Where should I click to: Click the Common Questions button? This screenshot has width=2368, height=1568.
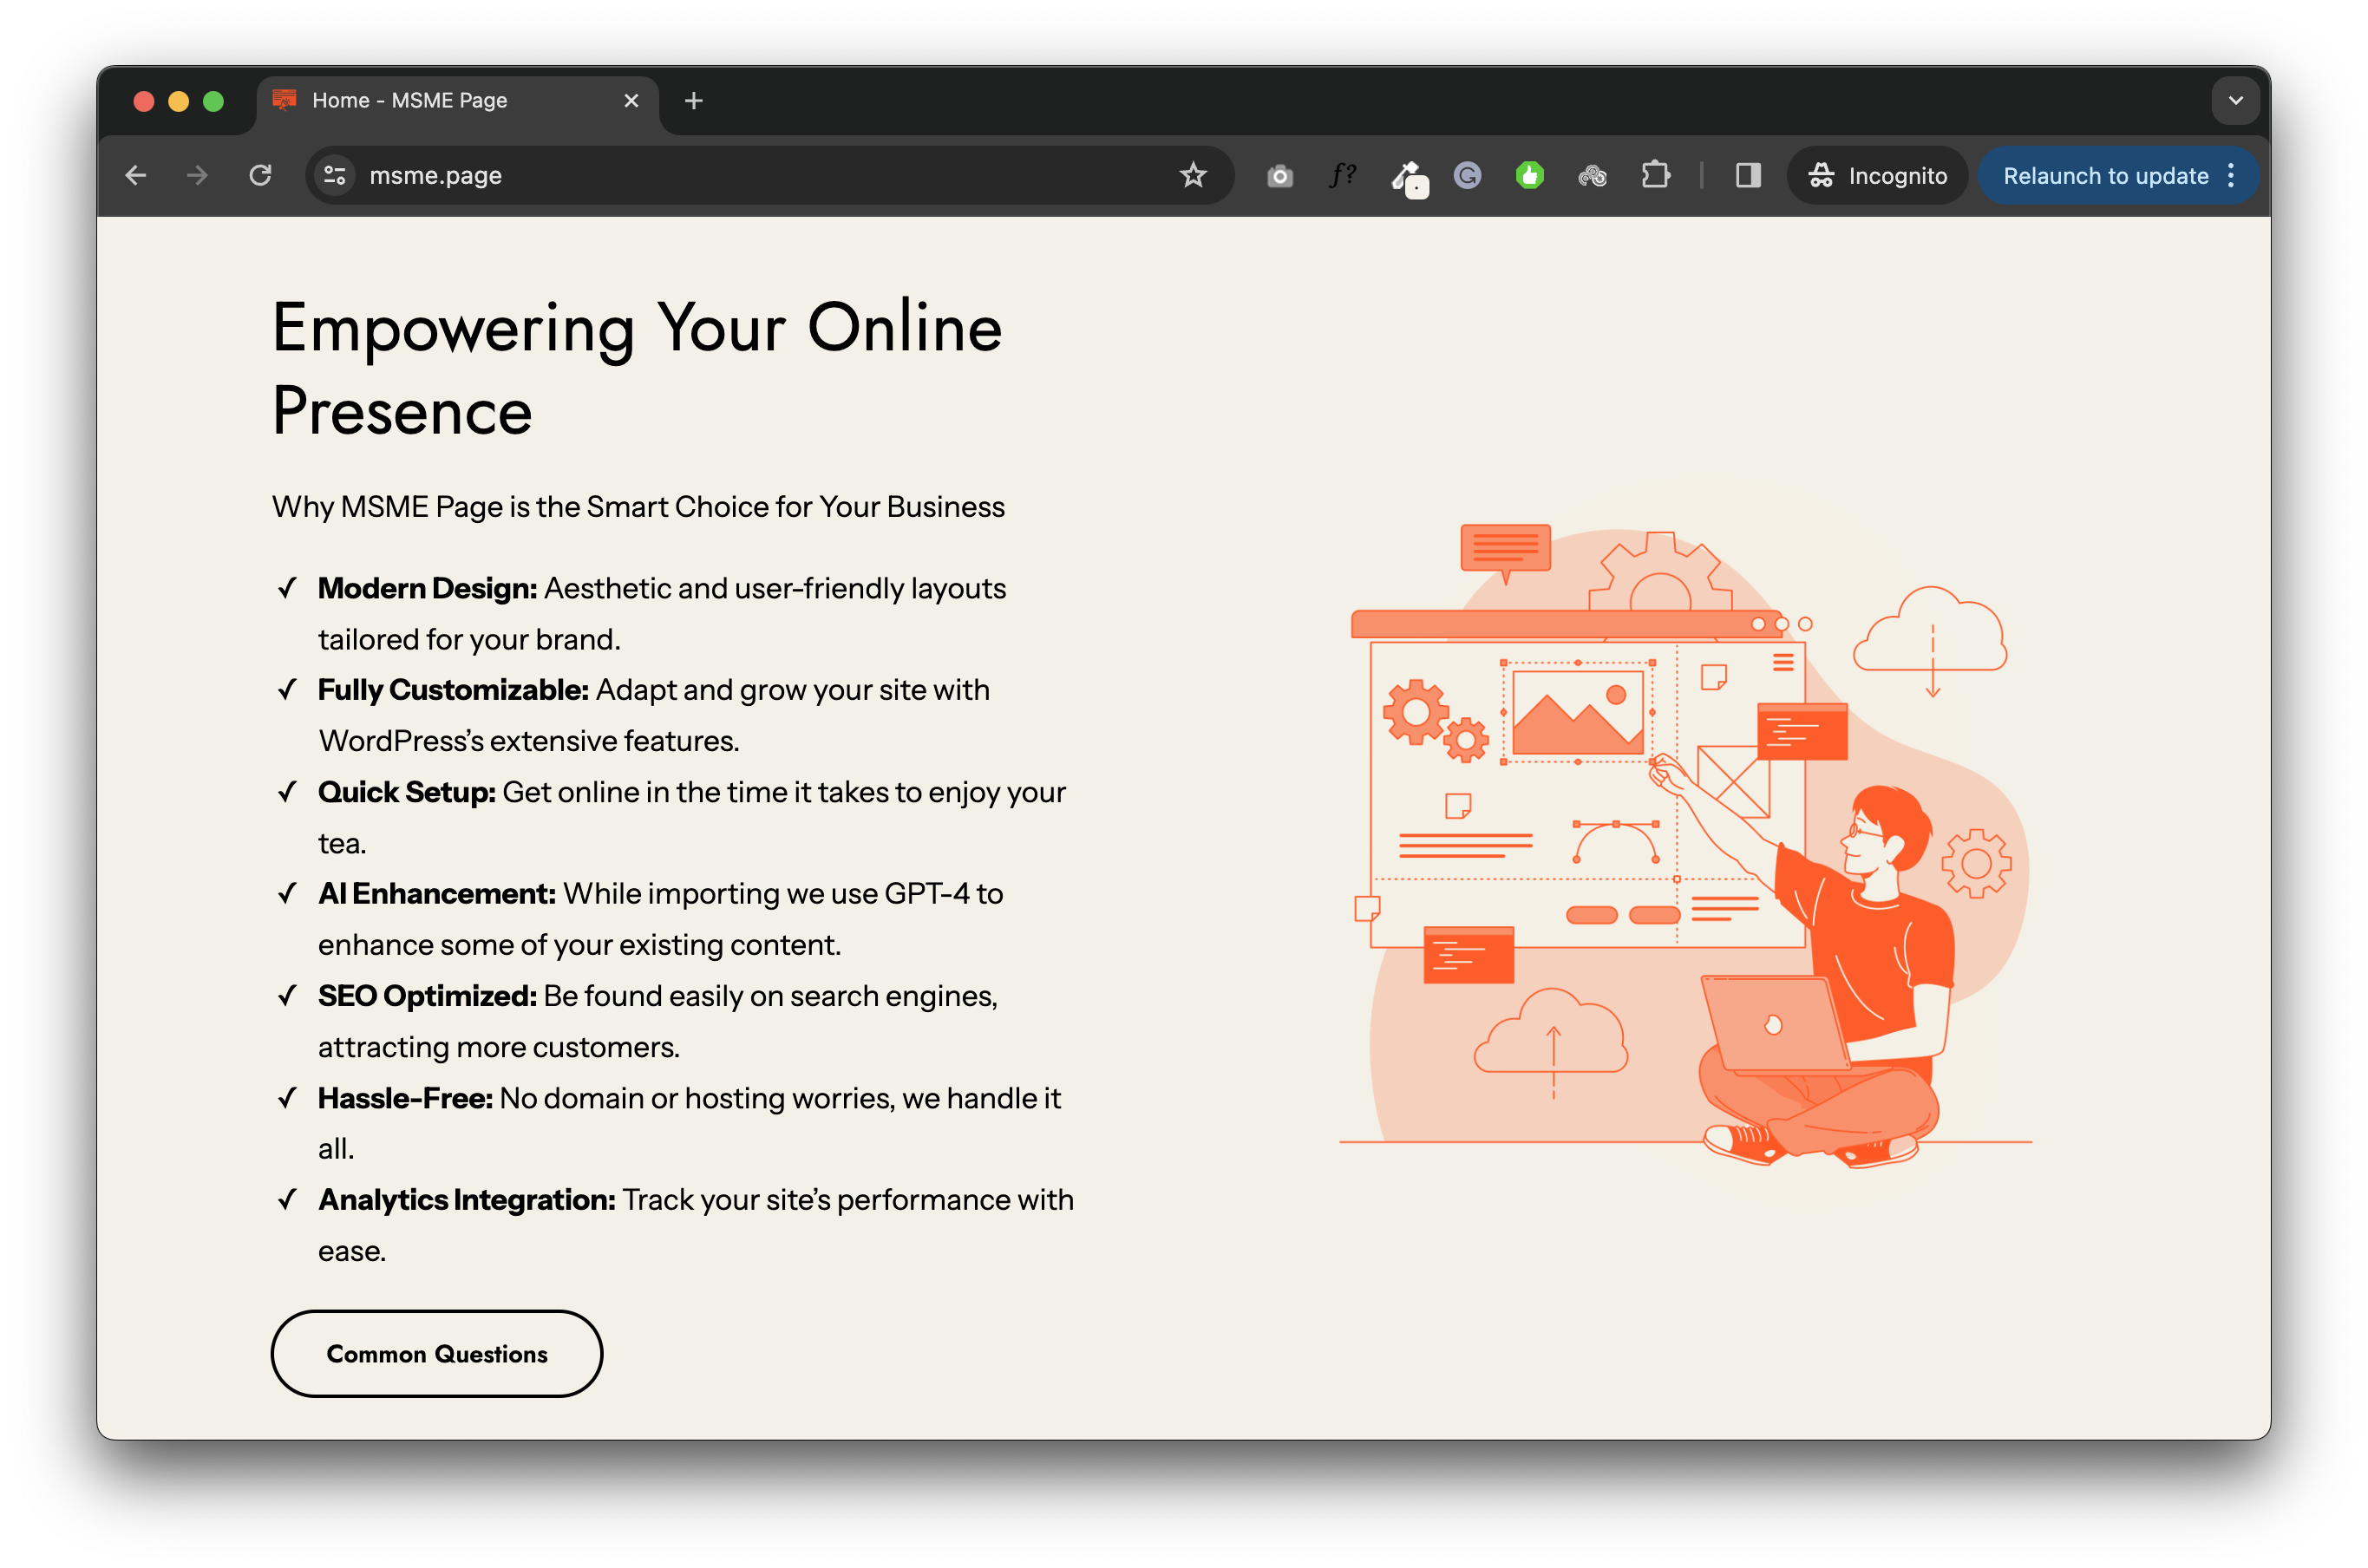tap(437, 1354)
